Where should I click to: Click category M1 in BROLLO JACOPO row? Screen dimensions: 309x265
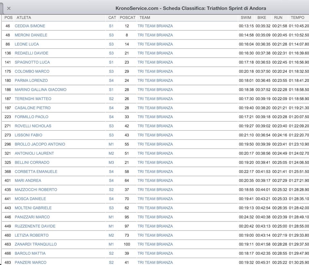point(111,144)
